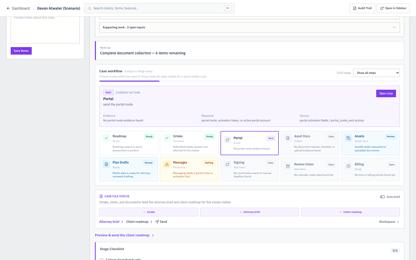The image size is (416, 260).
Task: Expand the Supporting work section
Action: 250,27
